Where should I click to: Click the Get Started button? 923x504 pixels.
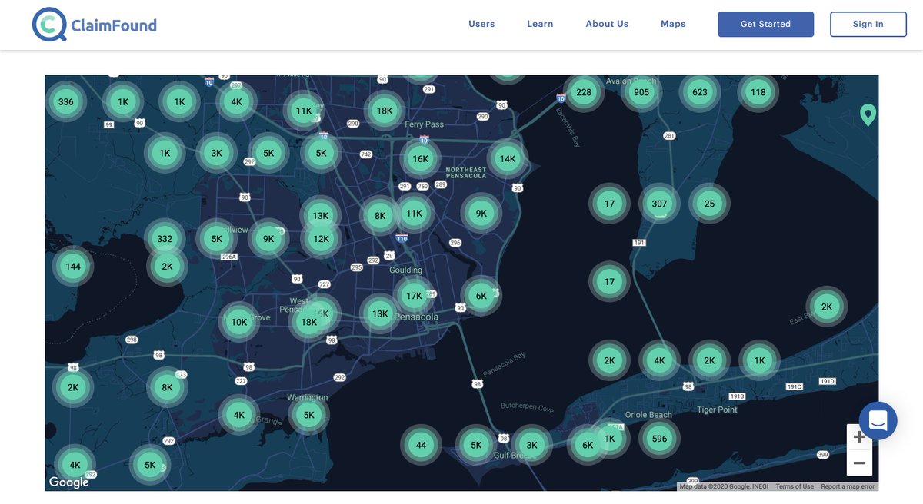(765, 24)
